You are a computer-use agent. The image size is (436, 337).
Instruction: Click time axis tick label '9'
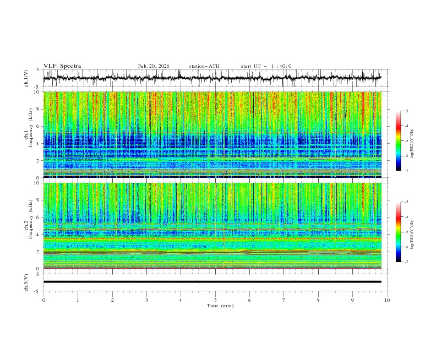[x=352, y=300]
